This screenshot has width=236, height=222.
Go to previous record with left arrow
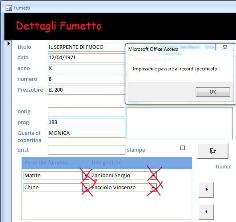point(206,212)
